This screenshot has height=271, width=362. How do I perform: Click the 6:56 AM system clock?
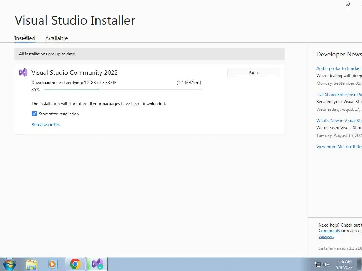[x=344, y=261]
